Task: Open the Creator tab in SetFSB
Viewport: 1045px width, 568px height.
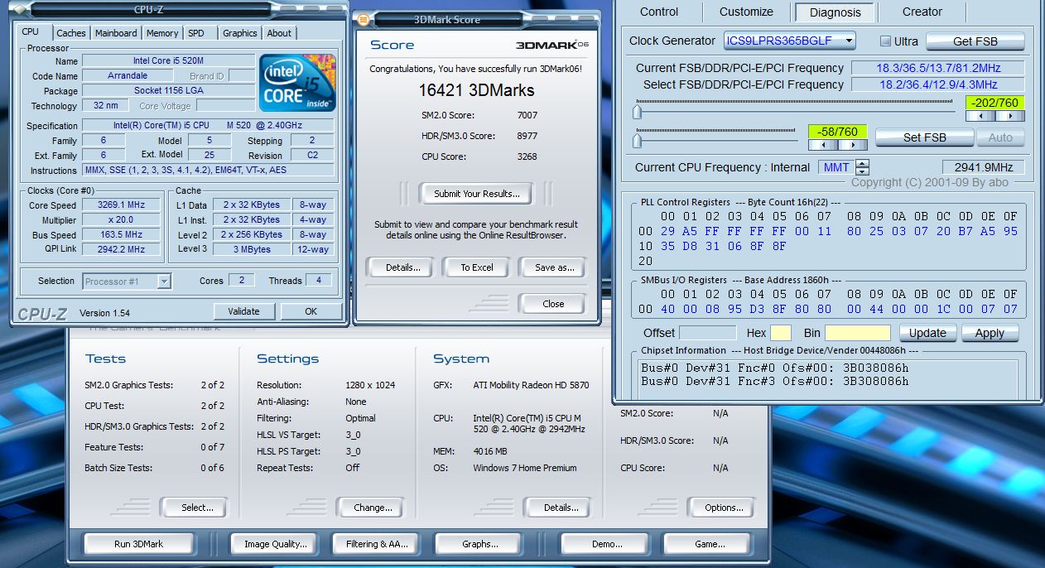Action: pyautogui.click(x=922, y=12)
